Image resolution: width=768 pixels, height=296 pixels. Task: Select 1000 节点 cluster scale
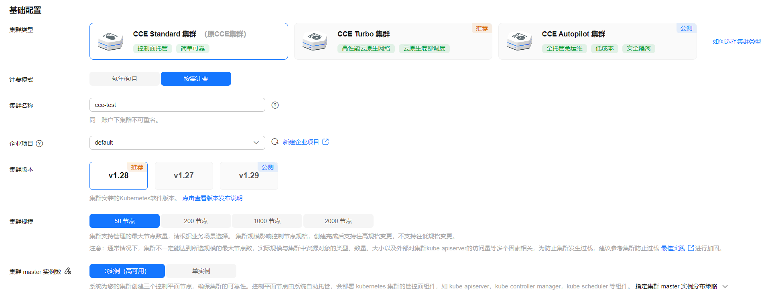pyautogui.click(x=267, y=221)
